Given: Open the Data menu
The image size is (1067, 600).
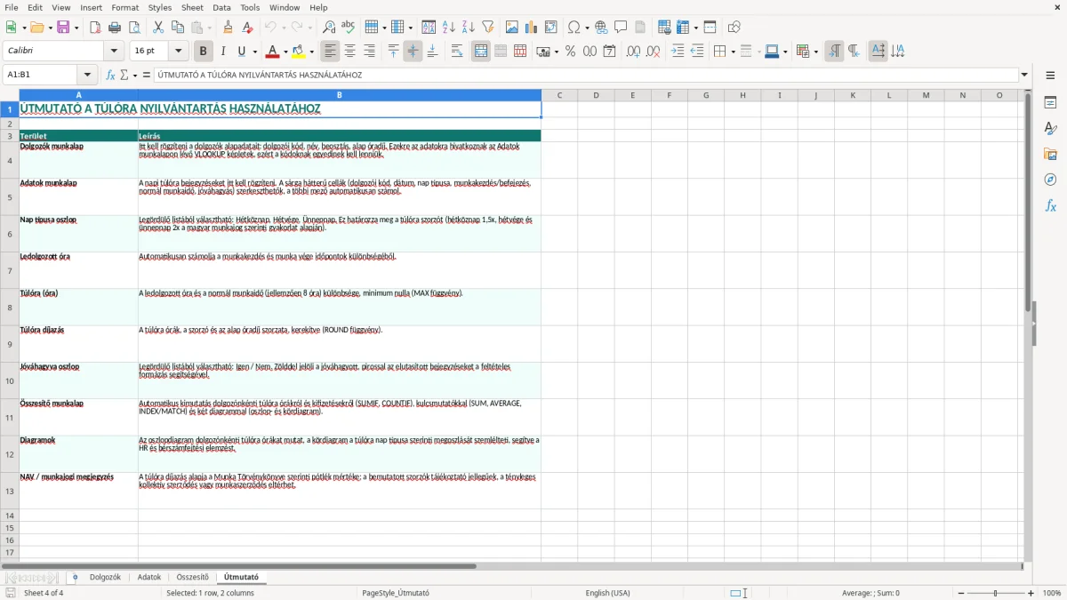Looking at the screenshot, I should [x=221, y=7].
